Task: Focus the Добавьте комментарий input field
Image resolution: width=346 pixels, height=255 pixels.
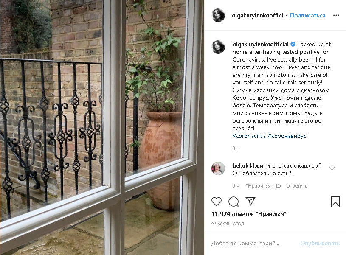Action: pyautogui.click(x=254, y=243)
